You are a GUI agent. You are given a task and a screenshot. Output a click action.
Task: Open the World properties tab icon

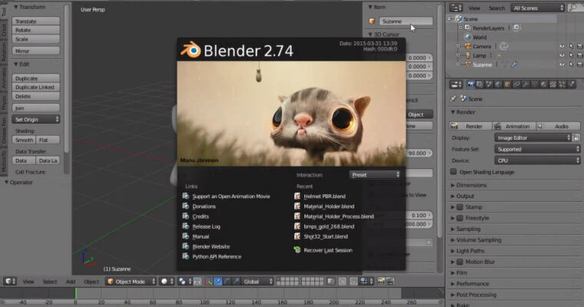pos(498,84)
